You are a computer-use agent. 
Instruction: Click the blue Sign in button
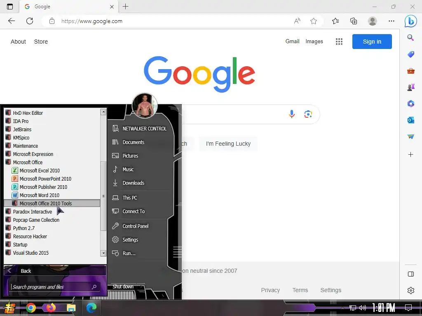click(x=372, y=42)
